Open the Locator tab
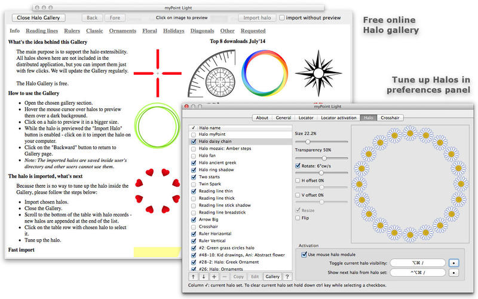 [306, 118]
